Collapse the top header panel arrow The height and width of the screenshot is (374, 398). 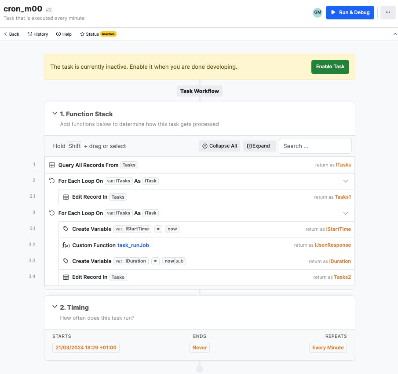click(394, 34)
